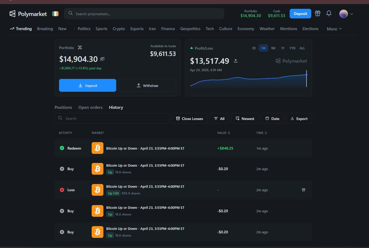Click the green Redeem checkmark icon

pyautogui.click(x=62, y=148)
